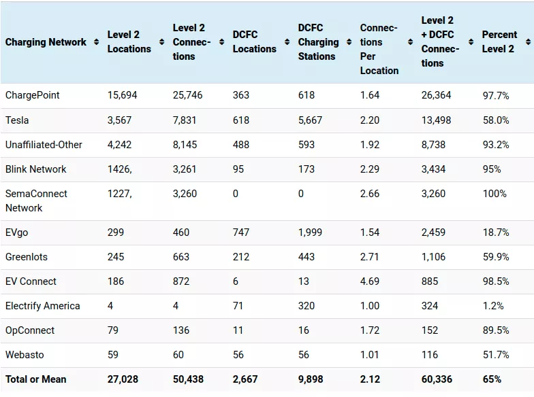
Task: Click Tesla's 58.0% percent value
Action: pyautogui.click(x=496, y=120)
